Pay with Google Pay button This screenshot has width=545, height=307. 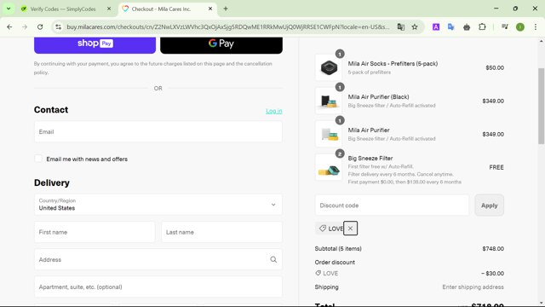pos(221,44)
